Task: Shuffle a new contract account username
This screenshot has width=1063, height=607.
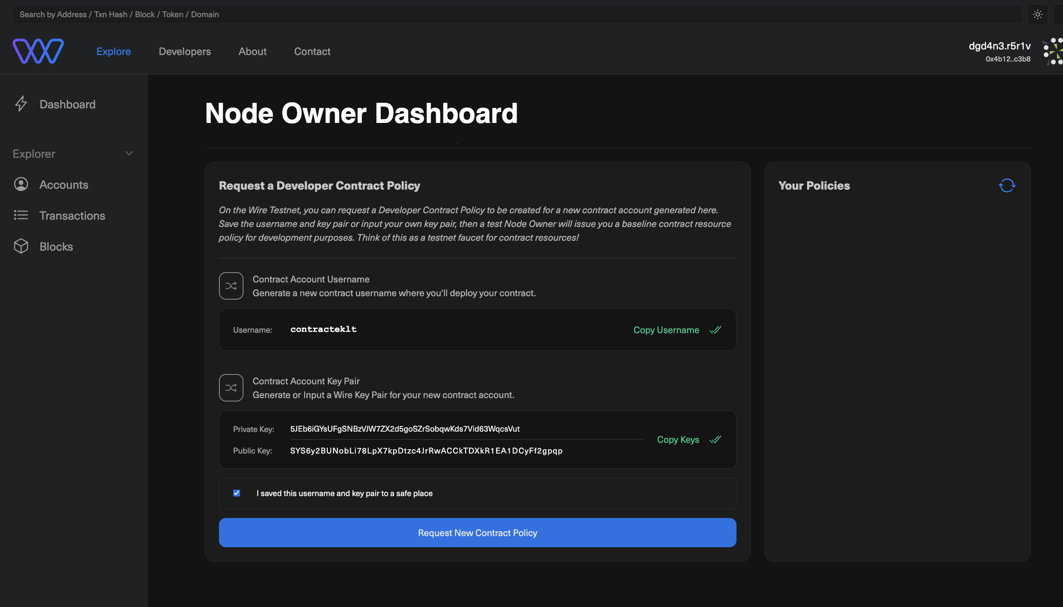Action: [231, 286]
